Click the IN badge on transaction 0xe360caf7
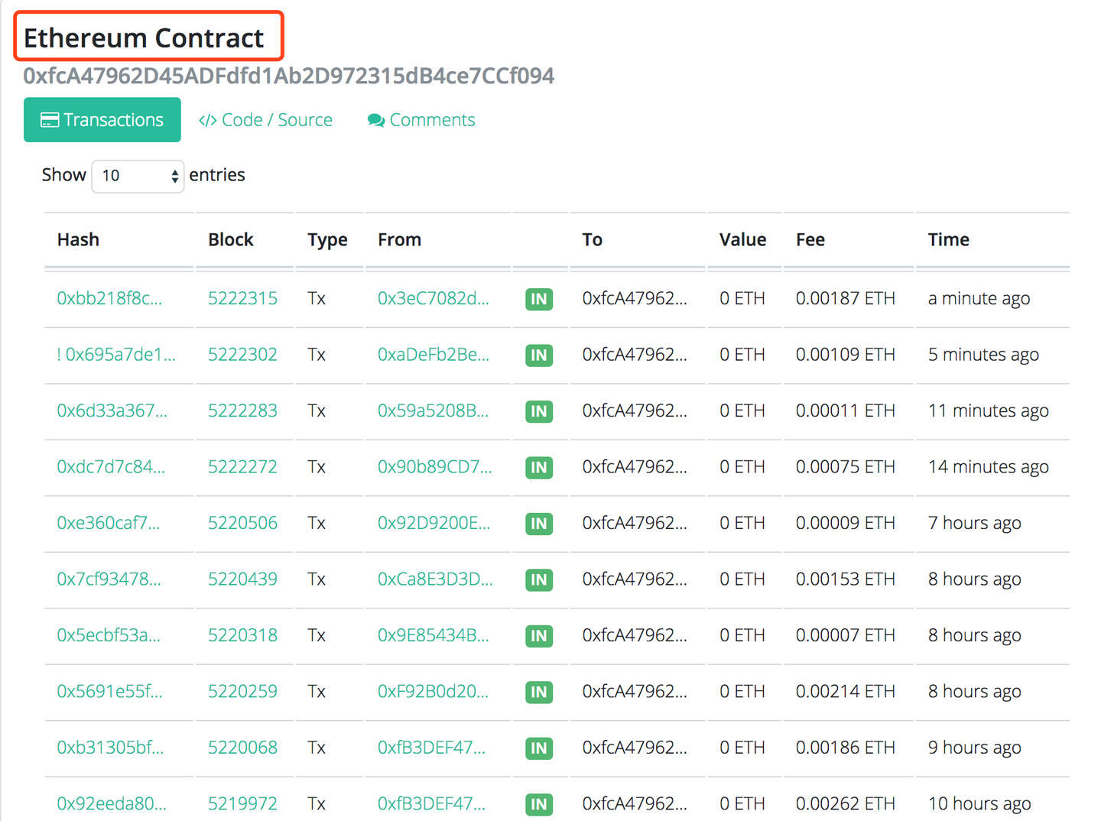This screenshot has height=821, width=1101. click(x=539, y=524)
